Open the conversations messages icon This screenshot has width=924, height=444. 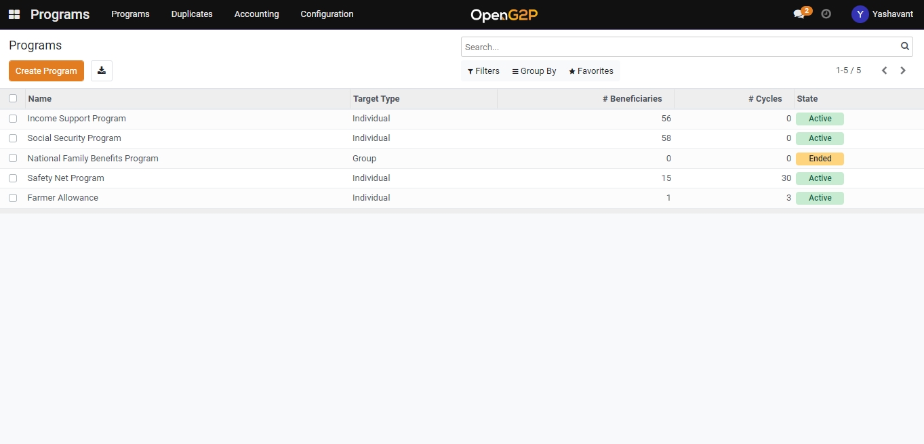click(x=799, y=14)
